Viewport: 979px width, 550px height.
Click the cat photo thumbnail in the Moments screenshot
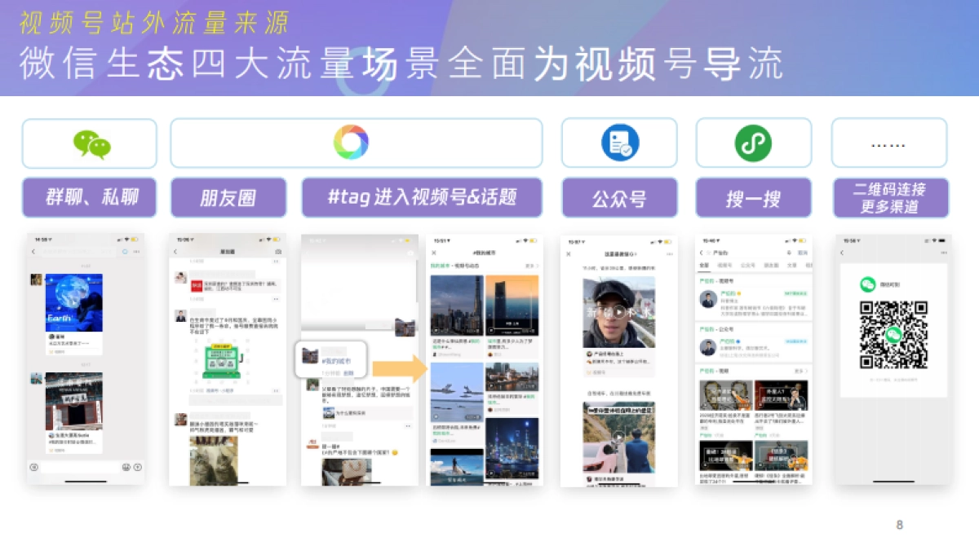click(214, 460)
